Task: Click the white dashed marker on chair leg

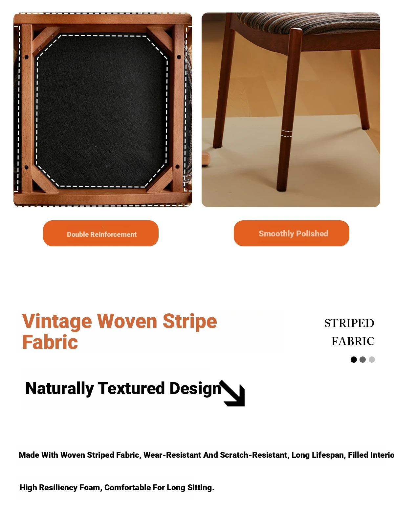Action: (287, 133)
